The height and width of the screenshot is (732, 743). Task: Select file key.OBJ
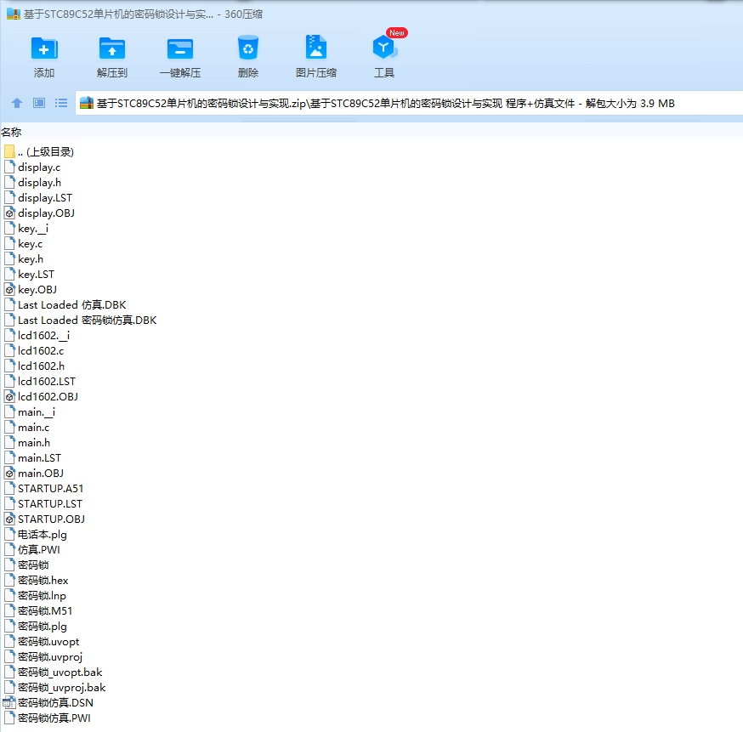(37, 289)
